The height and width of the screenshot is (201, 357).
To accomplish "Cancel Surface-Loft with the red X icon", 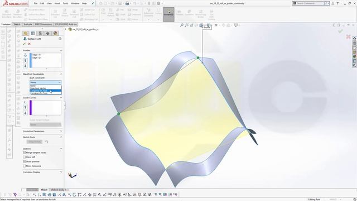I will click(x=29, y=44).
